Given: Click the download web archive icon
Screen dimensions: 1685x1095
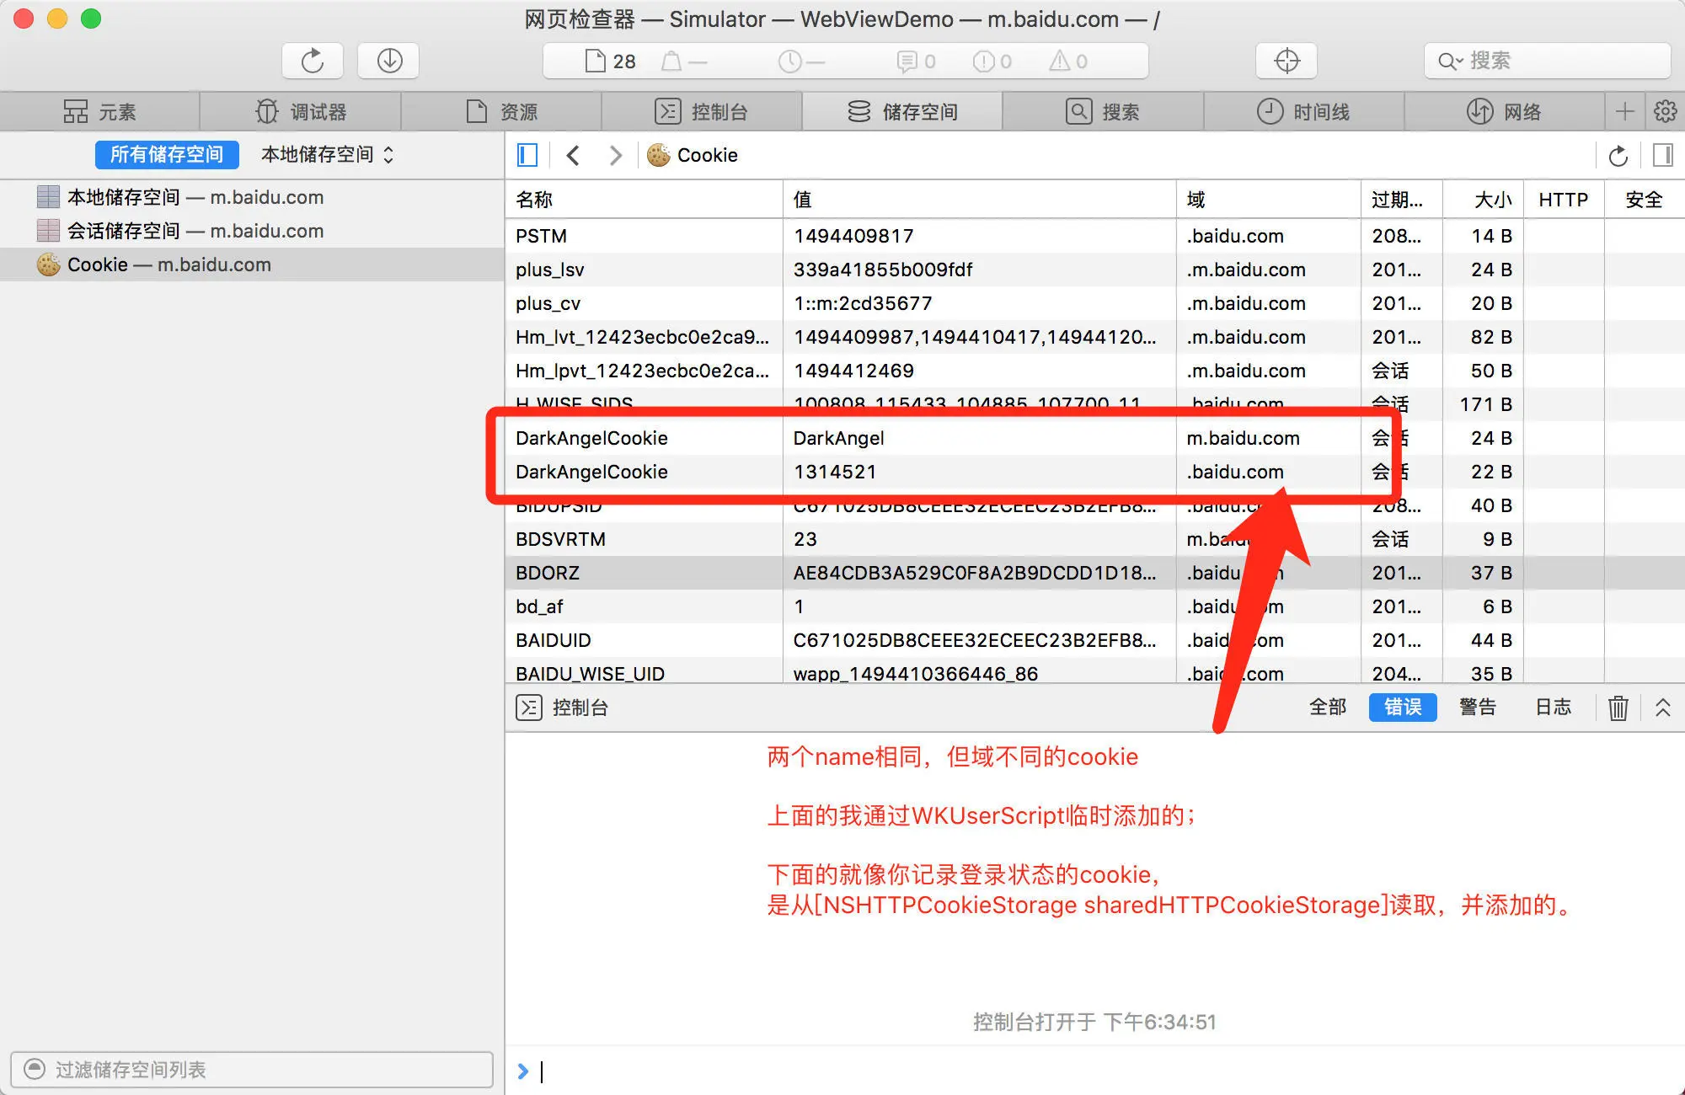Looking at the screenshot, I should click(388, 61).
